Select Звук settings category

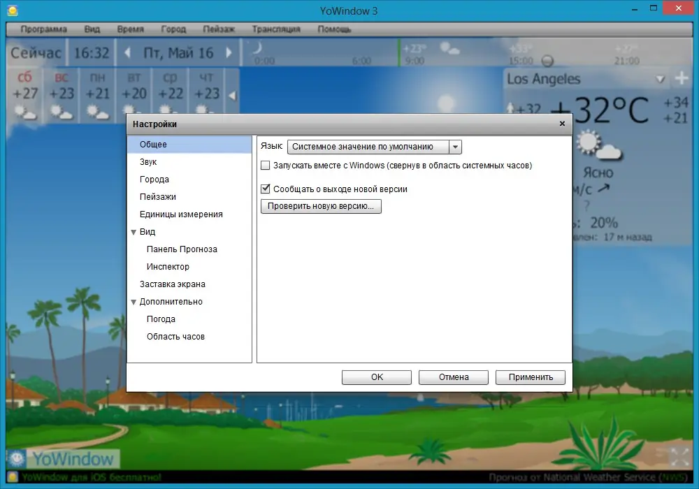click(189, 161)
